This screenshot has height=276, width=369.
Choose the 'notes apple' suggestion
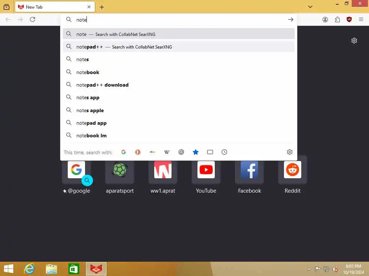[x=179, y=110]
